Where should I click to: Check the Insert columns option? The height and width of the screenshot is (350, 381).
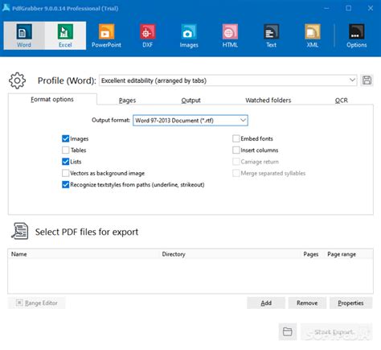point(236,150)
